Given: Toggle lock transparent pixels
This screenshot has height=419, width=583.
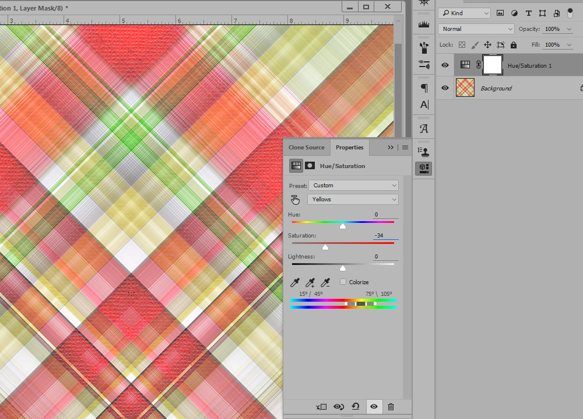Looking at the screenshot, I should 462,45.
